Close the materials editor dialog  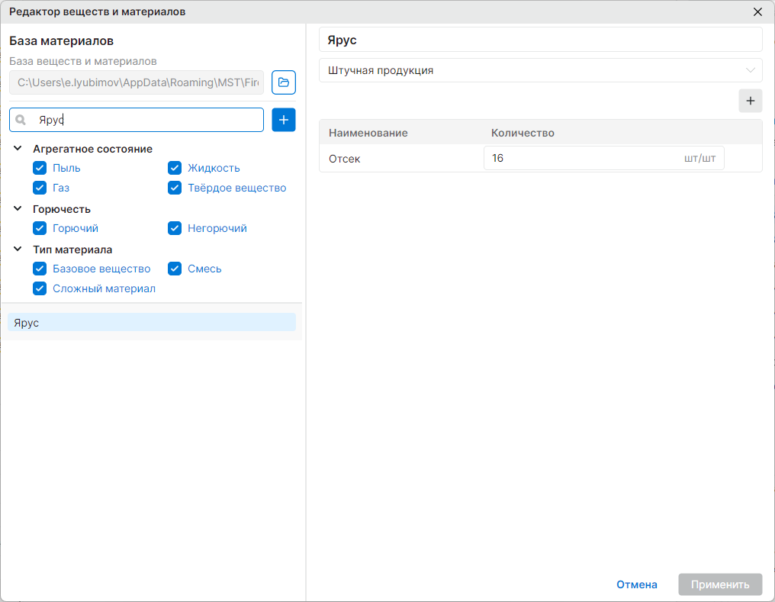(x=757, y=12)
